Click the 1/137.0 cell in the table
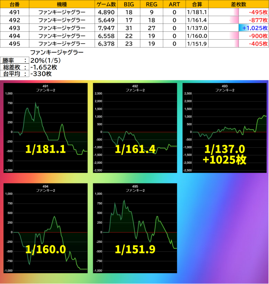The image size is (269, 284). pos(197,28)
